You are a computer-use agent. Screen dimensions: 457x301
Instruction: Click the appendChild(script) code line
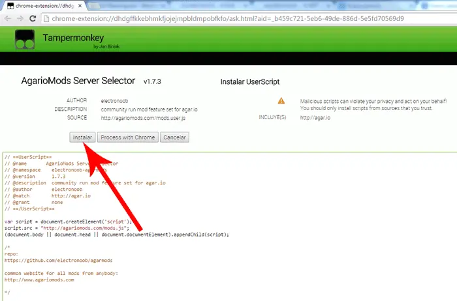[x=117, y=235]
